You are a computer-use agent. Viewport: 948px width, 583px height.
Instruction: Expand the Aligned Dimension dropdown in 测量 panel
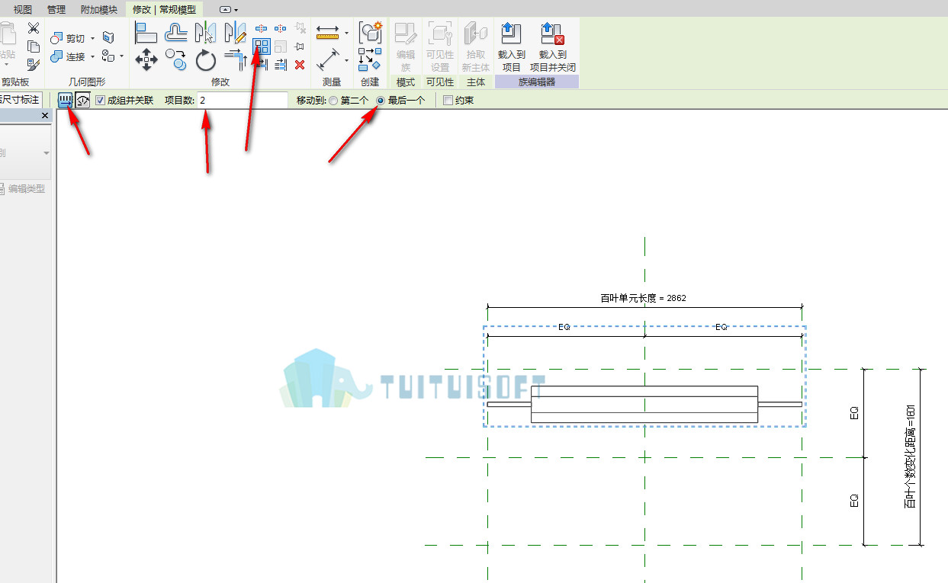point(346,33)
